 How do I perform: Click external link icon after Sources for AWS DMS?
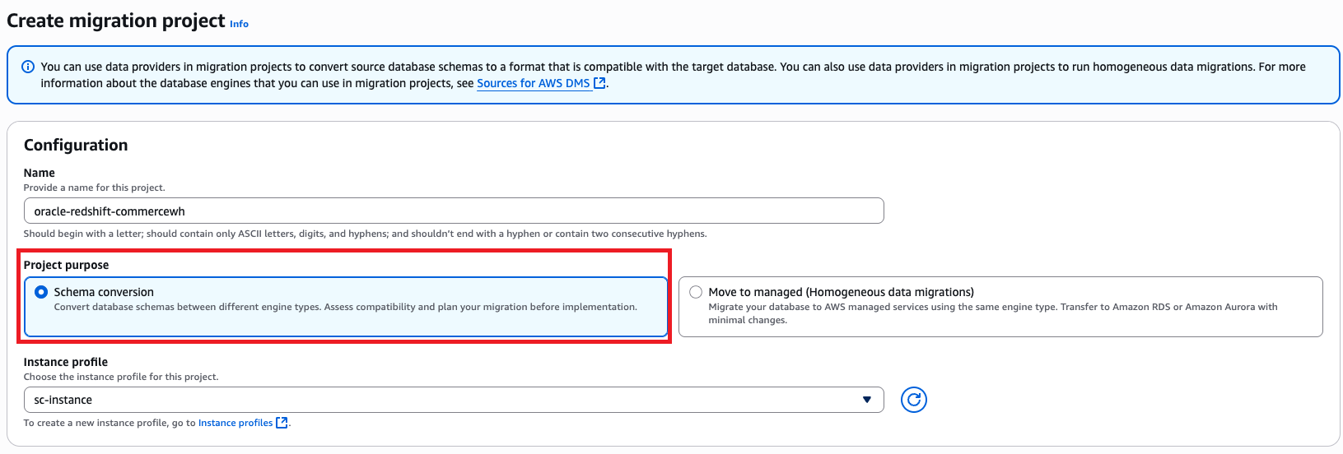pyautogui.click(x=599, y=83)
